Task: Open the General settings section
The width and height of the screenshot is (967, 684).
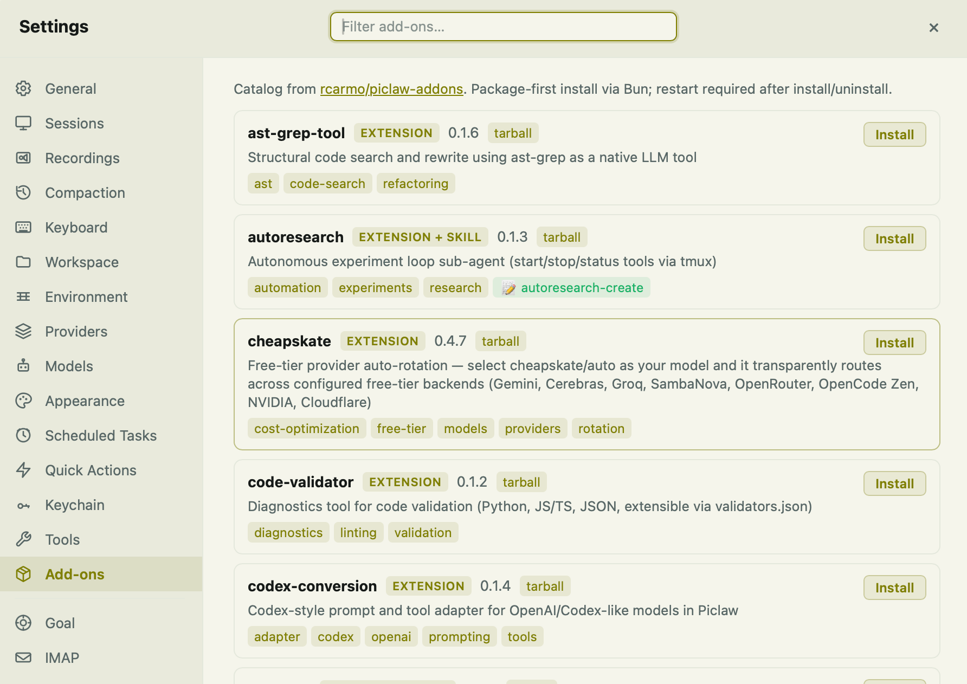Action: 101,88
